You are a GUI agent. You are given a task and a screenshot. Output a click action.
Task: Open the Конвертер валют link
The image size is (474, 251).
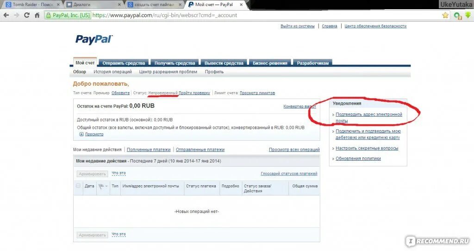pyautogui.click(x=299, y=107)
